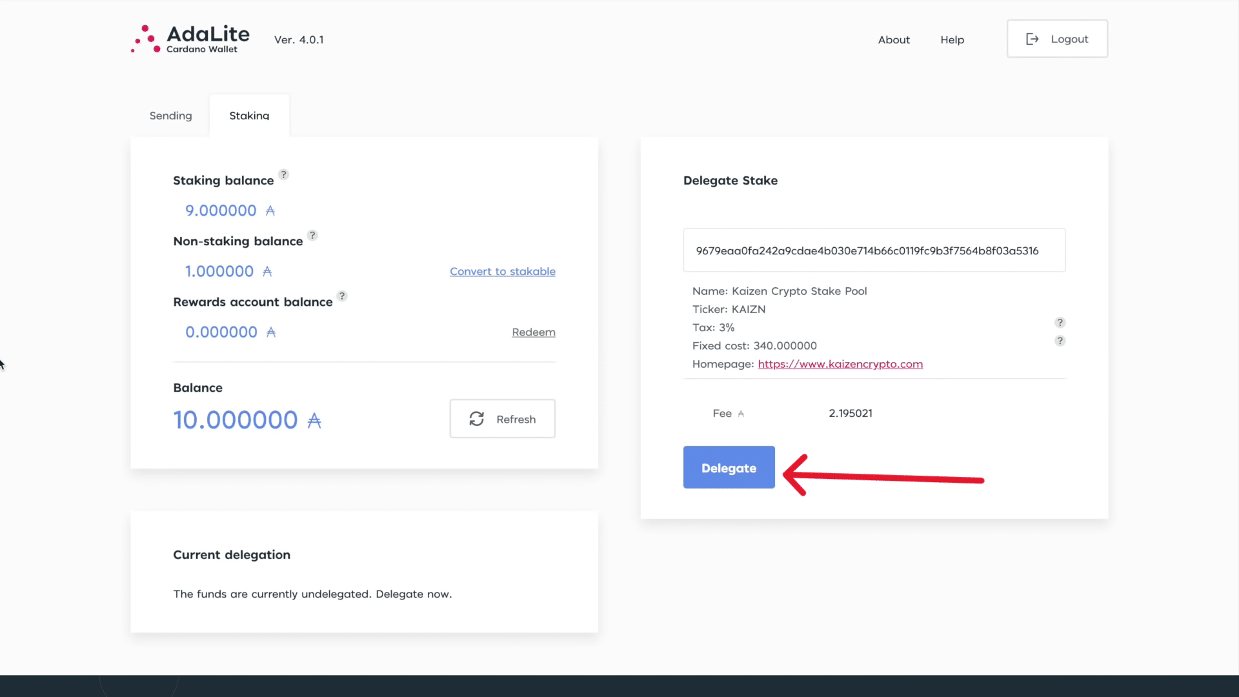Open the Help page
The height and width of the screenshot is (697, 1239).
pos(952,39)
